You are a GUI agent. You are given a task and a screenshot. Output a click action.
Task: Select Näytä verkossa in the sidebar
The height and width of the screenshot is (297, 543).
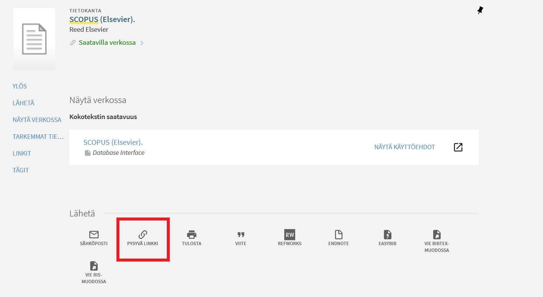[x=37, y=120]
